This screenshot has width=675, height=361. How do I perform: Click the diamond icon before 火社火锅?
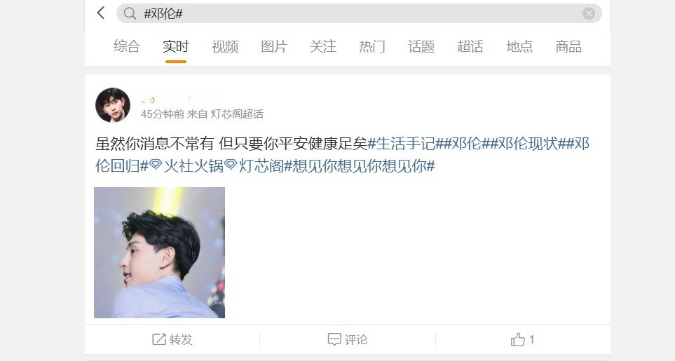(156, 164)
